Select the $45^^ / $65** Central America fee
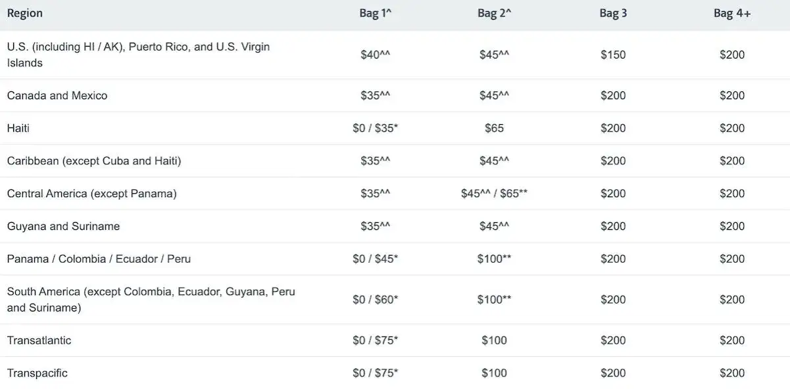This screenshot has height=389, width=790. coord(494,194)
